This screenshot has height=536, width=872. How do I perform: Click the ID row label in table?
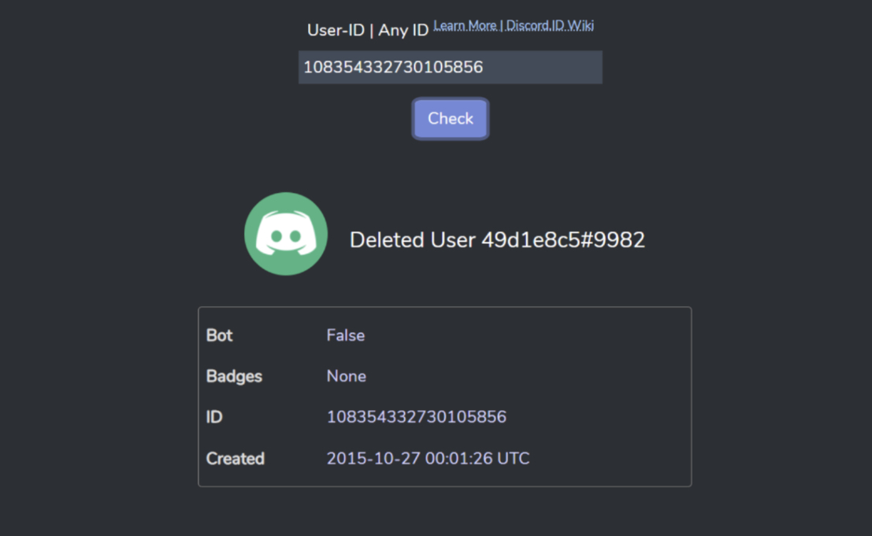[214, 417]
